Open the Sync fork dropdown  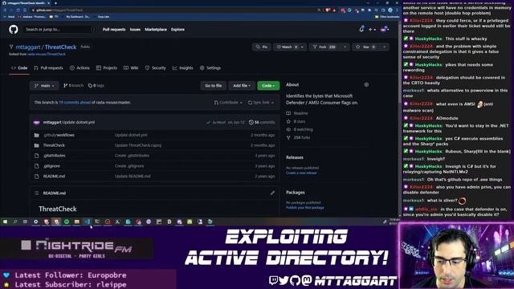(261, 103)
